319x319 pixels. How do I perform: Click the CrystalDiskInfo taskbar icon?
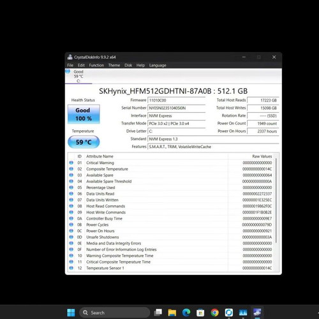(x=257, y=313)
